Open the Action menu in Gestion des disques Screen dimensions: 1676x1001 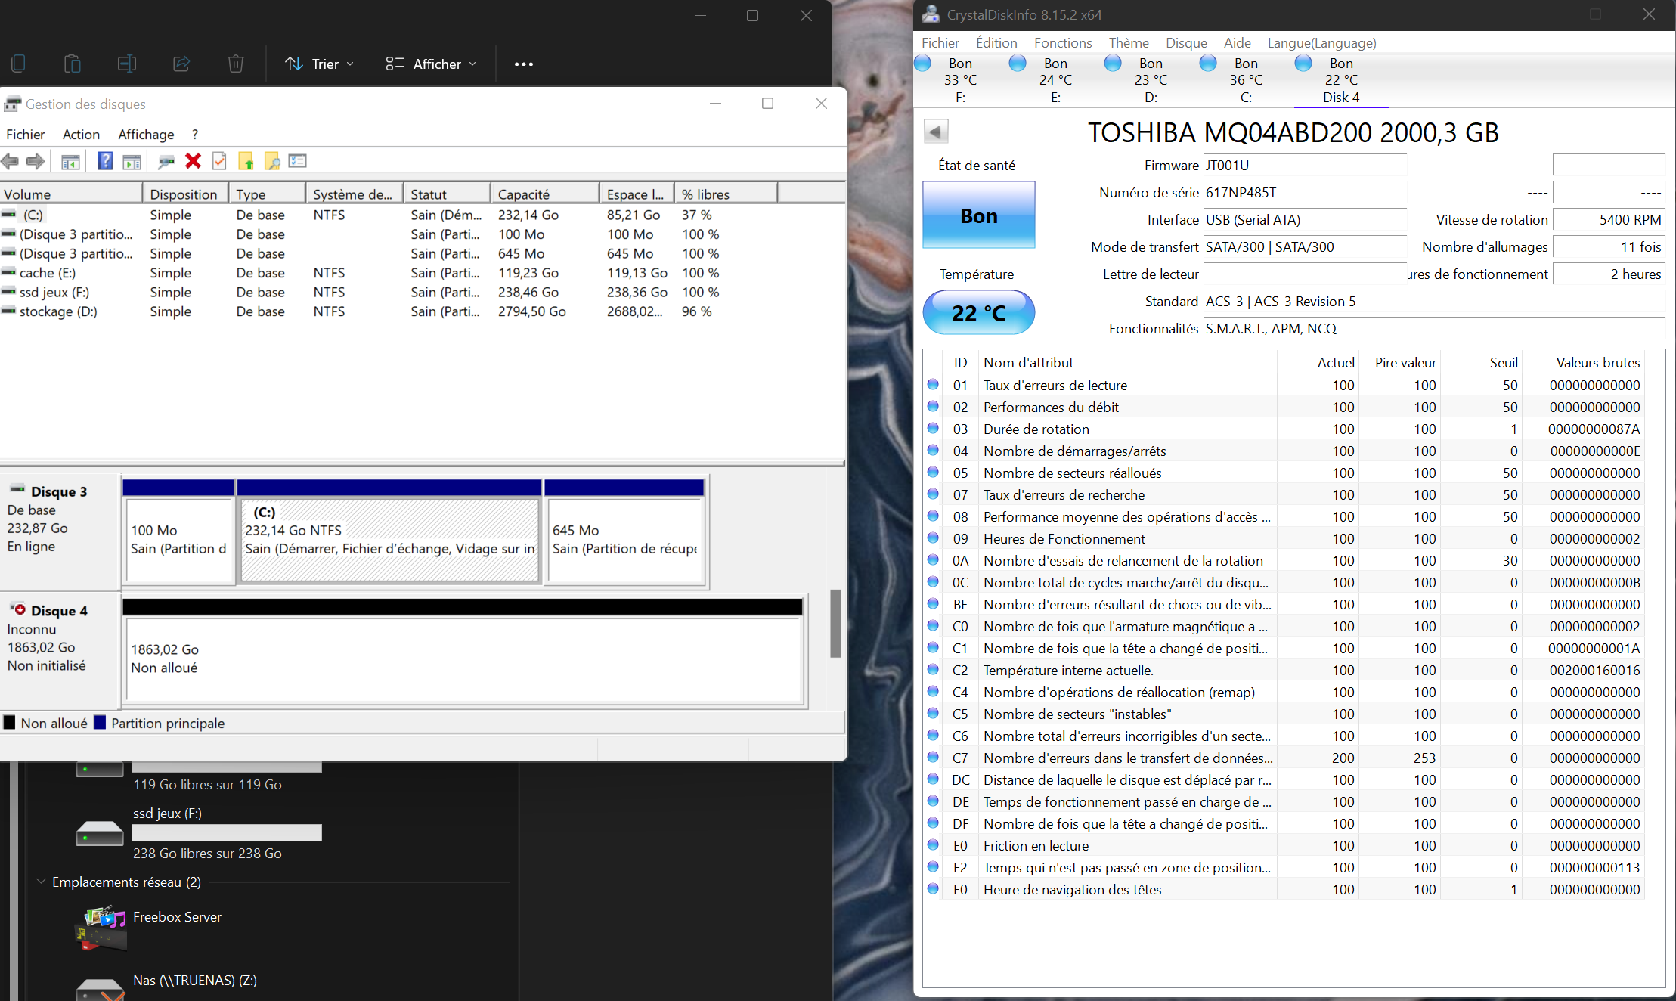[81, 134]
